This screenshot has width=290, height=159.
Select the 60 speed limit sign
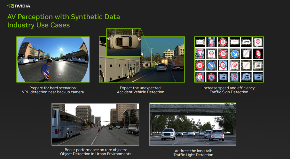200,65
